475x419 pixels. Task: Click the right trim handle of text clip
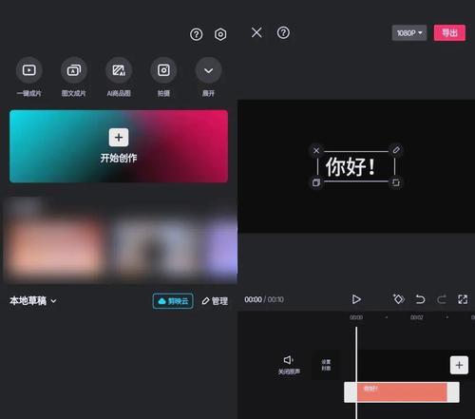point(453,392)
